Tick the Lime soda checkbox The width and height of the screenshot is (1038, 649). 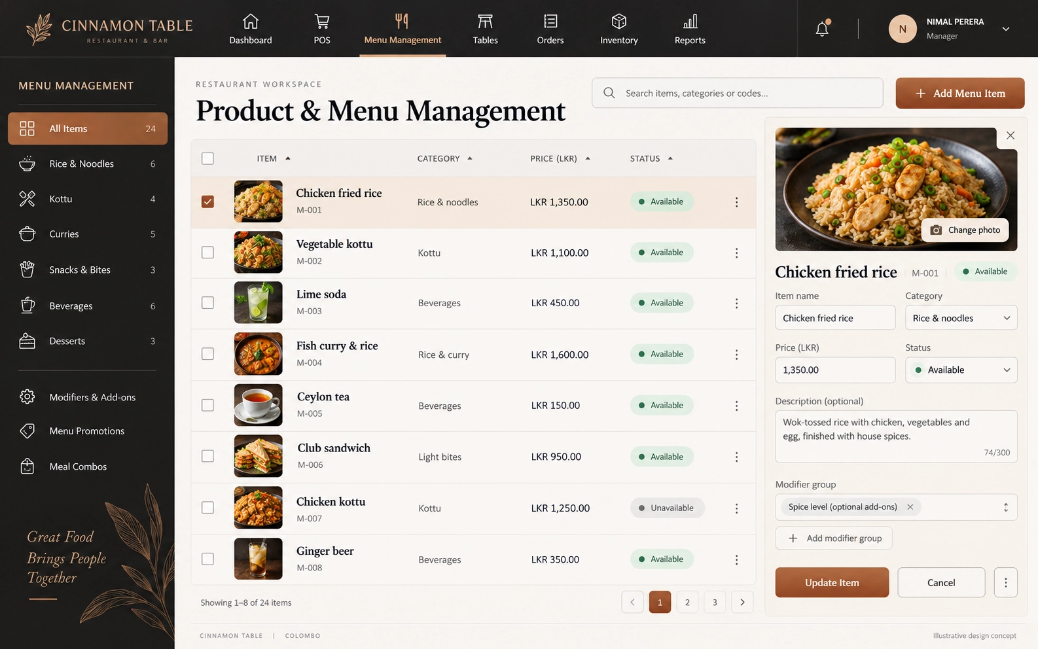[207, 303]
